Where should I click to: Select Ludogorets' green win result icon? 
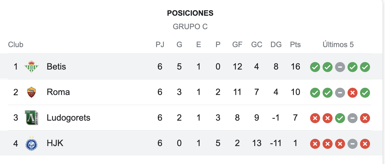pos(340,118)
